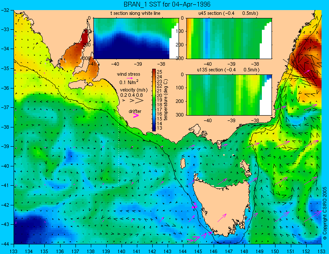Click the 'temperature (deg C)' color bar label
329x254 pixels.
pyautogui.click(x=166, y=100)
